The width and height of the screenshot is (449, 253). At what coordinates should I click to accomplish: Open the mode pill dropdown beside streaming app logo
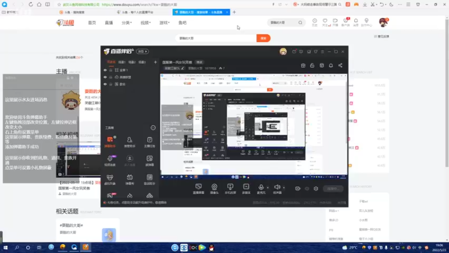(x=143, y=51)
